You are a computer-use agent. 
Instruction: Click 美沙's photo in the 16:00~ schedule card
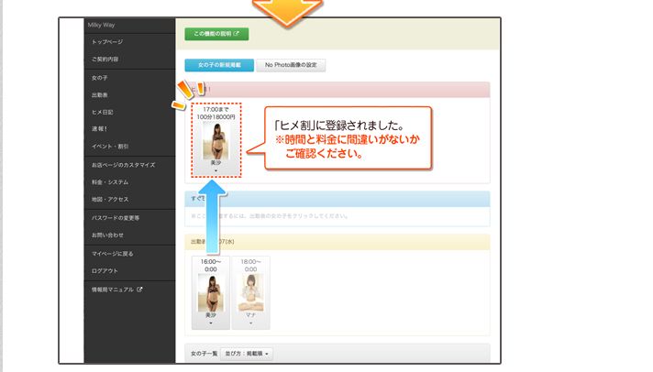tap(211, 293)
